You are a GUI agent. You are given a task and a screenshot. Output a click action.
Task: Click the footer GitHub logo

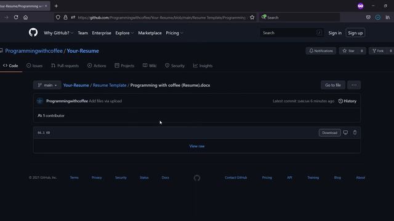click(197, 178)
